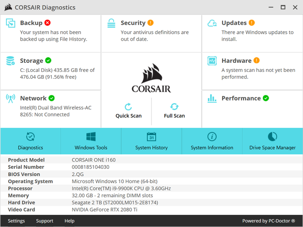Open the Diagnostics tab label
Image resolution: width=303 pixels, height=227 pixels.
pyautogui.click(x=30, y=147)
